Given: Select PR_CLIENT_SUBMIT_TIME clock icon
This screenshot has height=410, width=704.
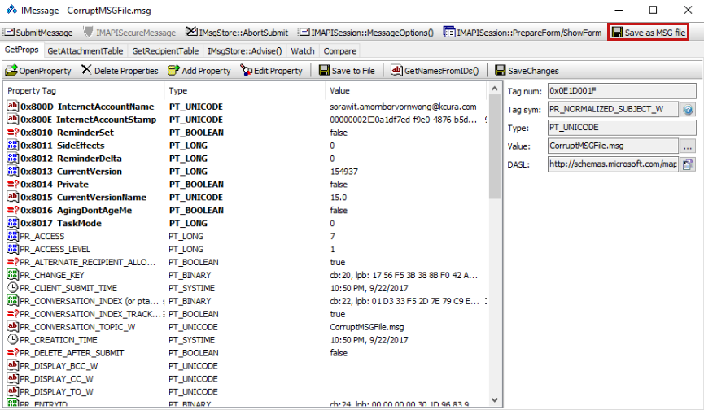Looking at the screenshot, I should [x=12, y=288].
